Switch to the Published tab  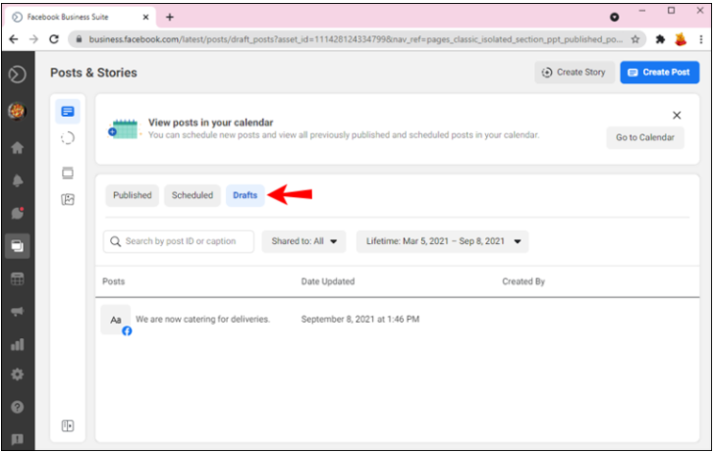[x=133, y=195]
